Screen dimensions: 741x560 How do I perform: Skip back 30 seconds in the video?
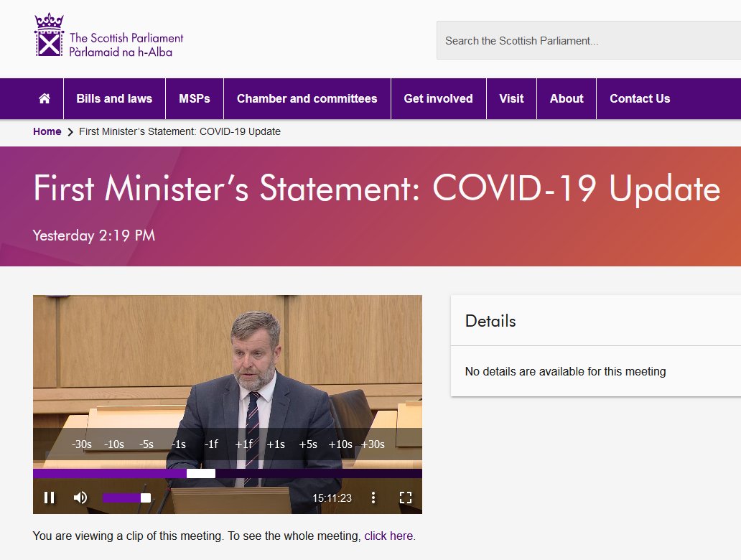pos(81,444)
